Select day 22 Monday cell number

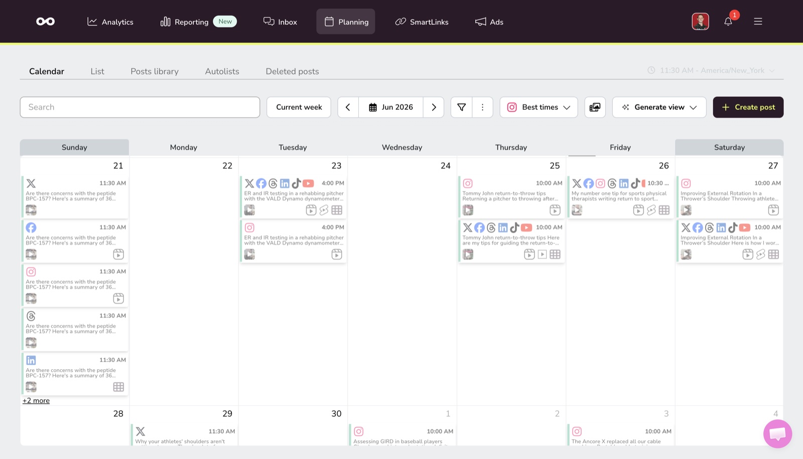click(x=227, y=166)
